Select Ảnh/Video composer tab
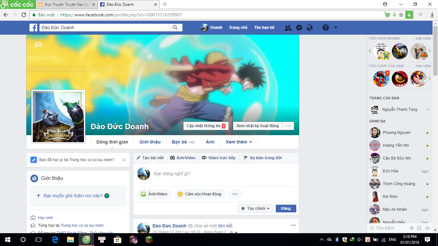This screenshot has width=438, height=246. [183, 158]
